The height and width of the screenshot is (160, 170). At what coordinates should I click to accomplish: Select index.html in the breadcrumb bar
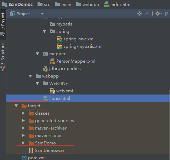point(118,5)
